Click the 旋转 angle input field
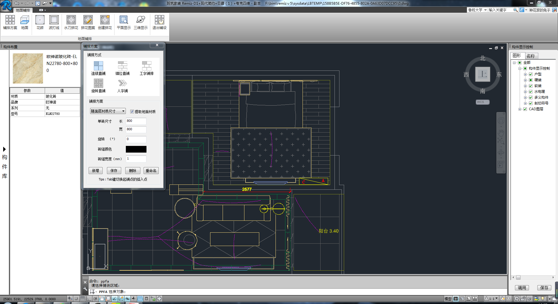 point(136,139)
